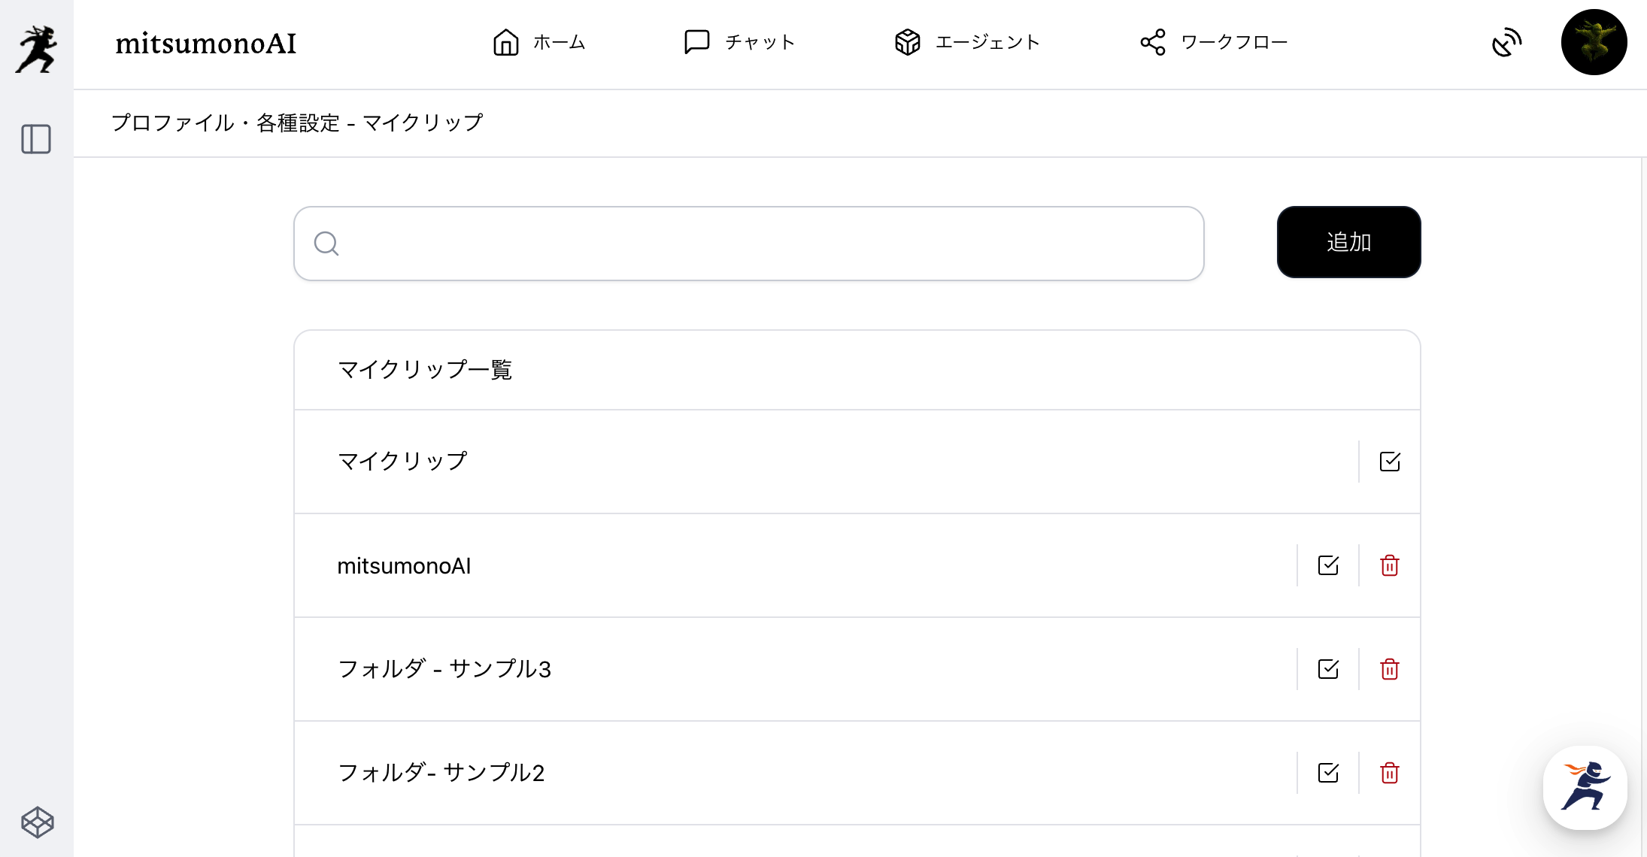Edit the フォルダ - サンプル3 clip
The image size is (1647, 857).
[x=1328, y=669]
